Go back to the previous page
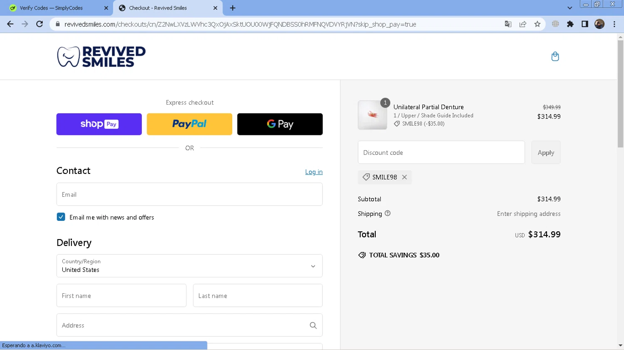Image resolution: width=624 pixels, height=350 pixels. tap(10, 24)
